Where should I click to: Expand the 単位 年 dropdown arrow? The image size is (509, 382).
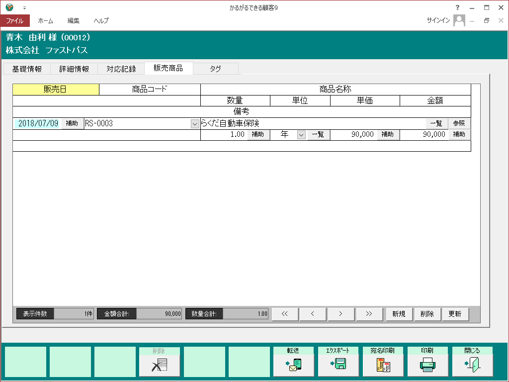click(301, 135)
